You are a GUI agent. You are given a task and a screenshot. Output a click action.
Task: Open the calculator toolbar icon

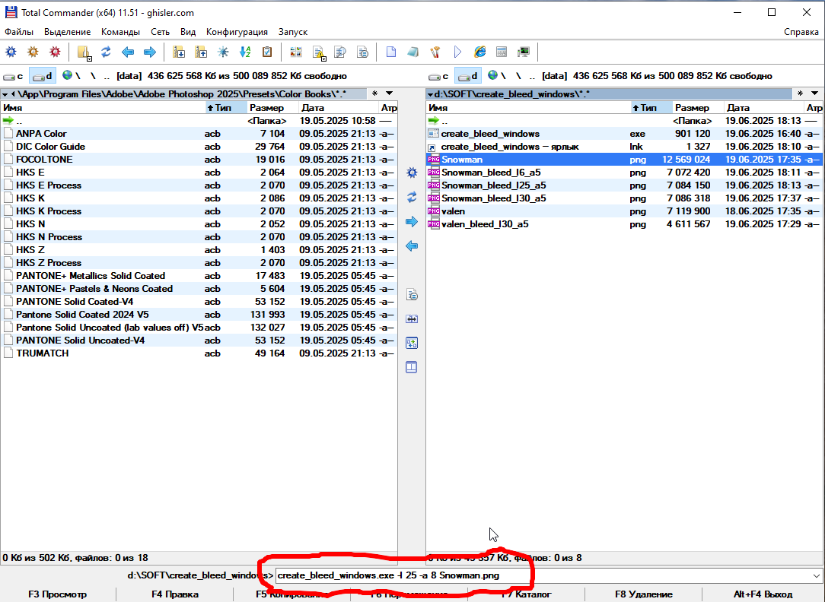tap(502, 52)
